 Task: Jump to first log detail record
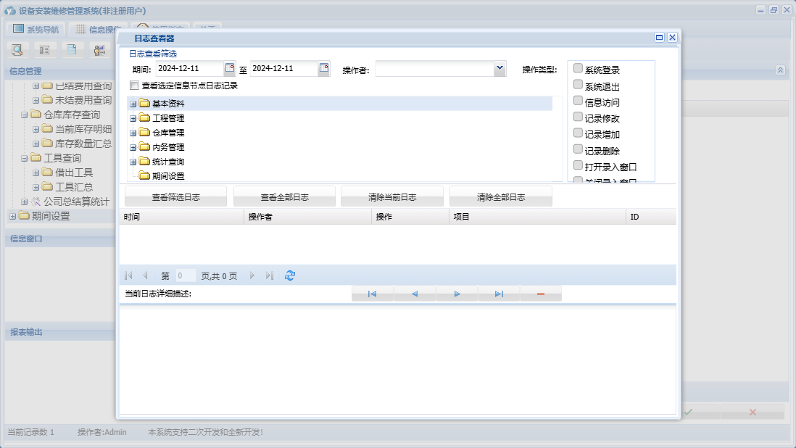(x=372, y=294)
